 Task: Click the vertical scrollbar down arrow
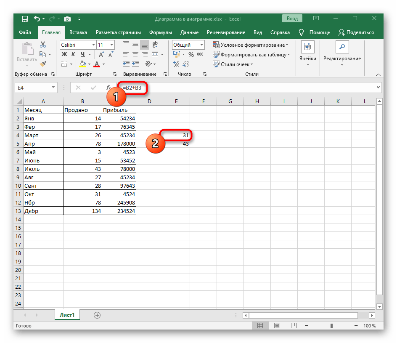coord(379,306)
